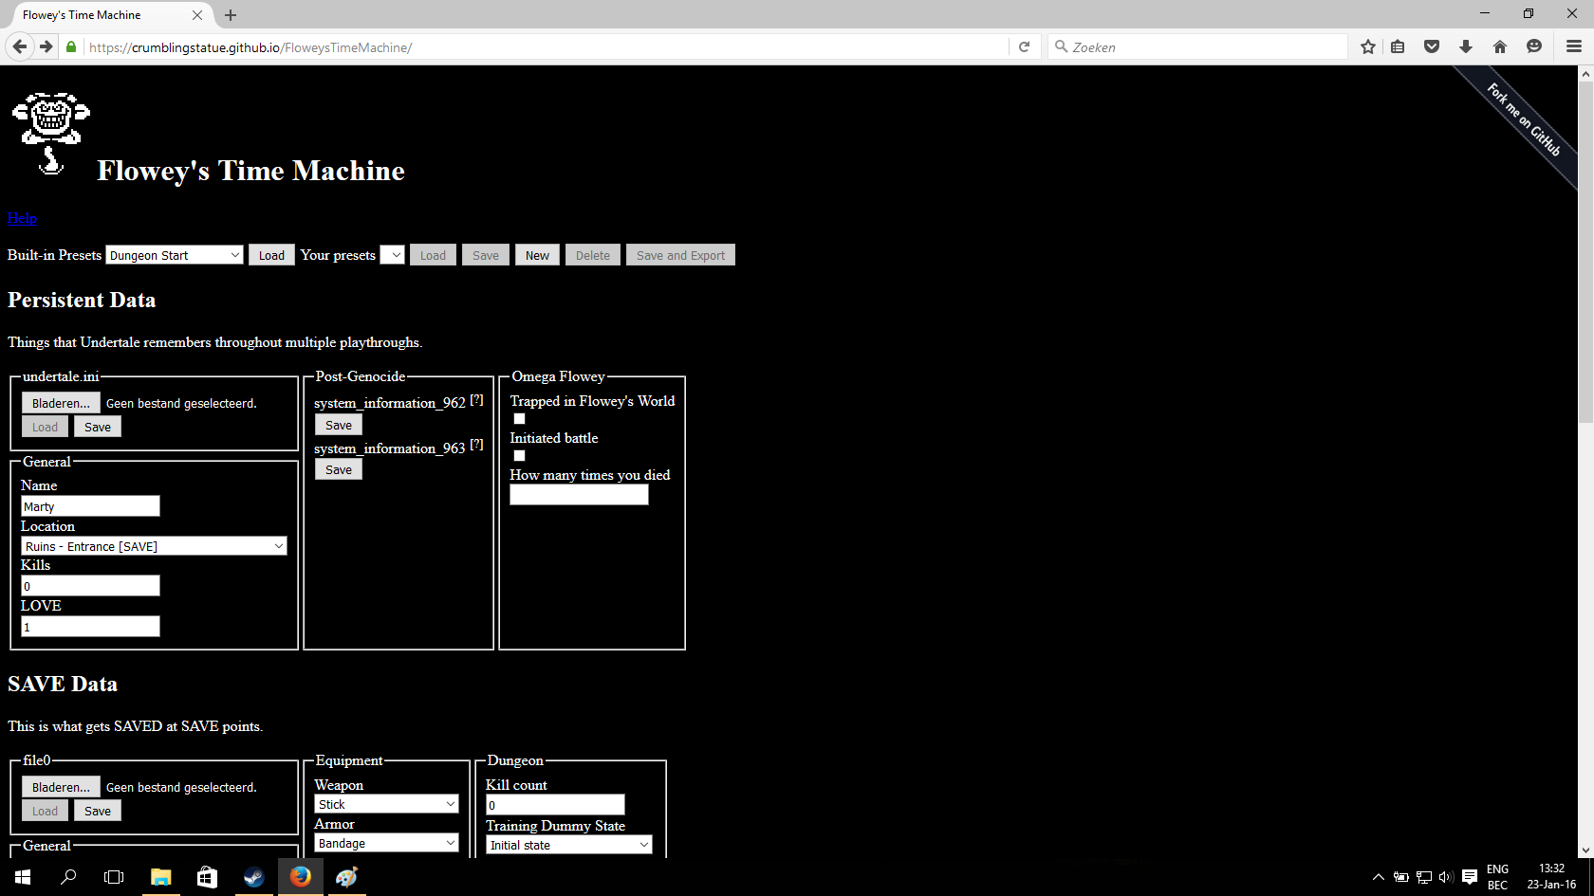Open the Built-in Presets dropdown
The width and height of the screenshot is (1594, 896).
click(x=175, y=255)
